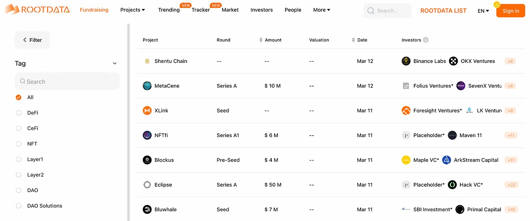530x221 pixels.
Task: Open the MetaCene project icon
Action: (x=147, y=86)
